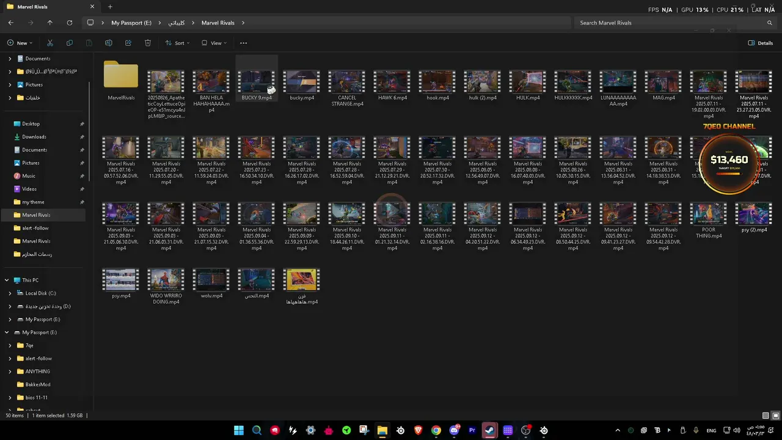
Task: Open the Sort options dropdown
Action: coord(177,43)
